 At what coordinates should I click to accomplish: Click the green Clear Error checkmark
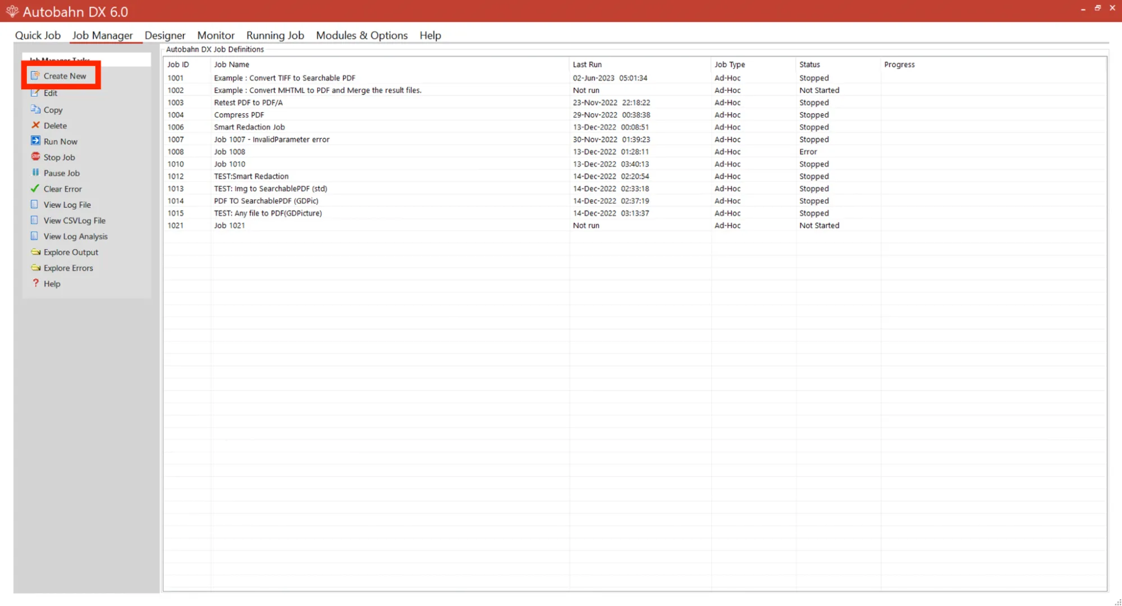(35, 189)
